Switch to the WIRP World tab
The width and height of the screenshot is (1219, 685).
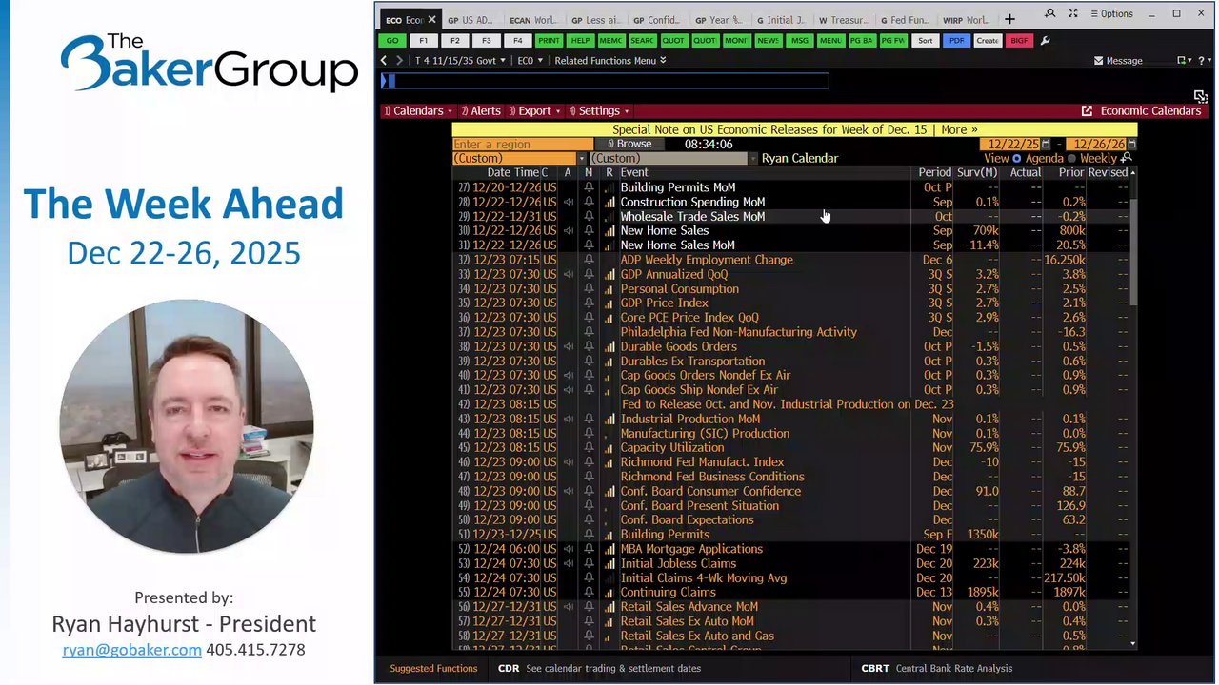click(x=965, y=19)
